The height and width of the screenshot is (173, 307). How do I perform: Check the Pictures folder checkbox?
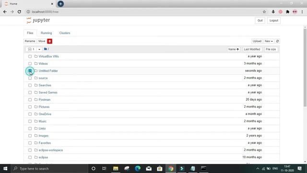click(30, 107)
